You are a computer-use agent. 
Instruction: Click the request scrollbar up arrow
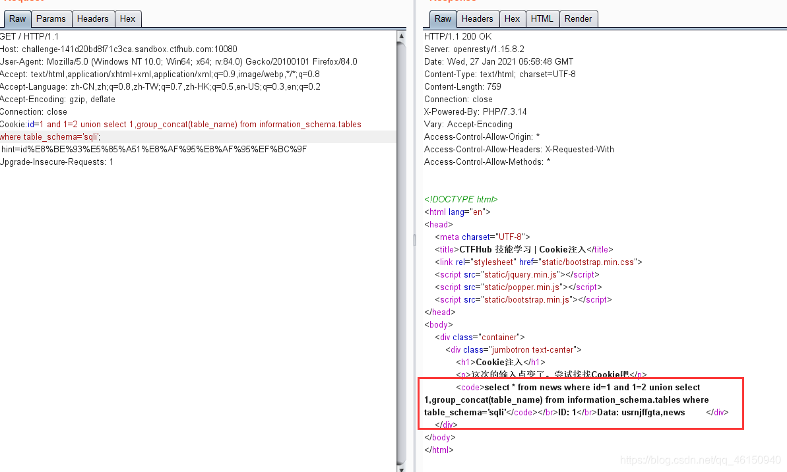[x=401, y=36]
